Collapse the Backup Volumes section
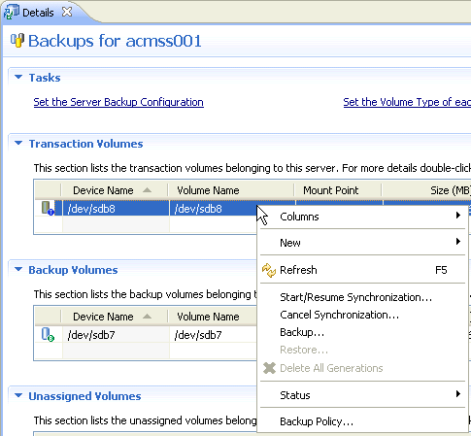471x436 pixels. (x=18, y=269)
